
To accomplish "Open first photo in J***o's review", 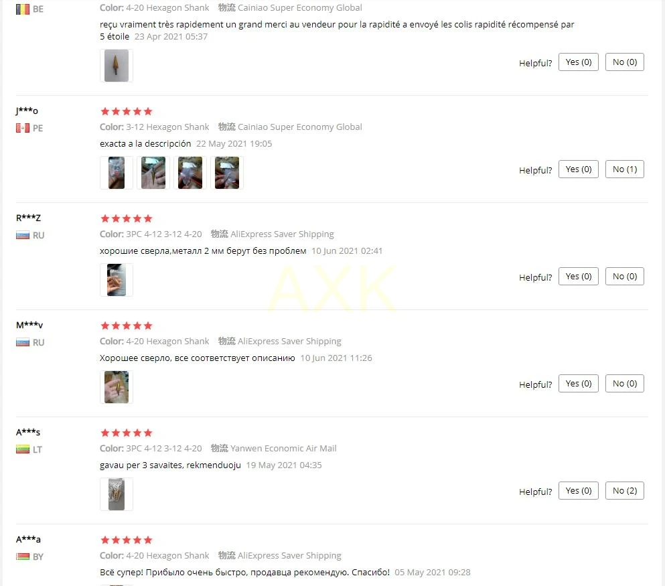I will [x=117, y=173].
